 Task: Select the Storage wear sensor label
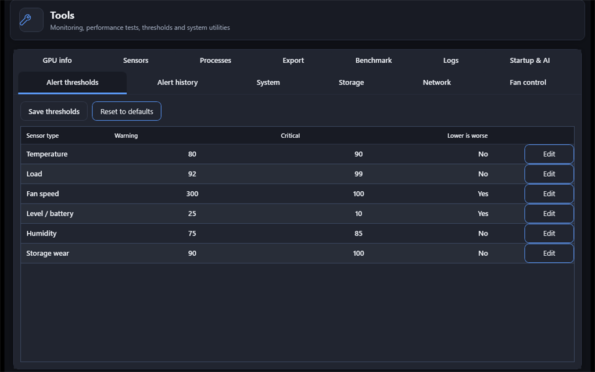pos(48,253)
